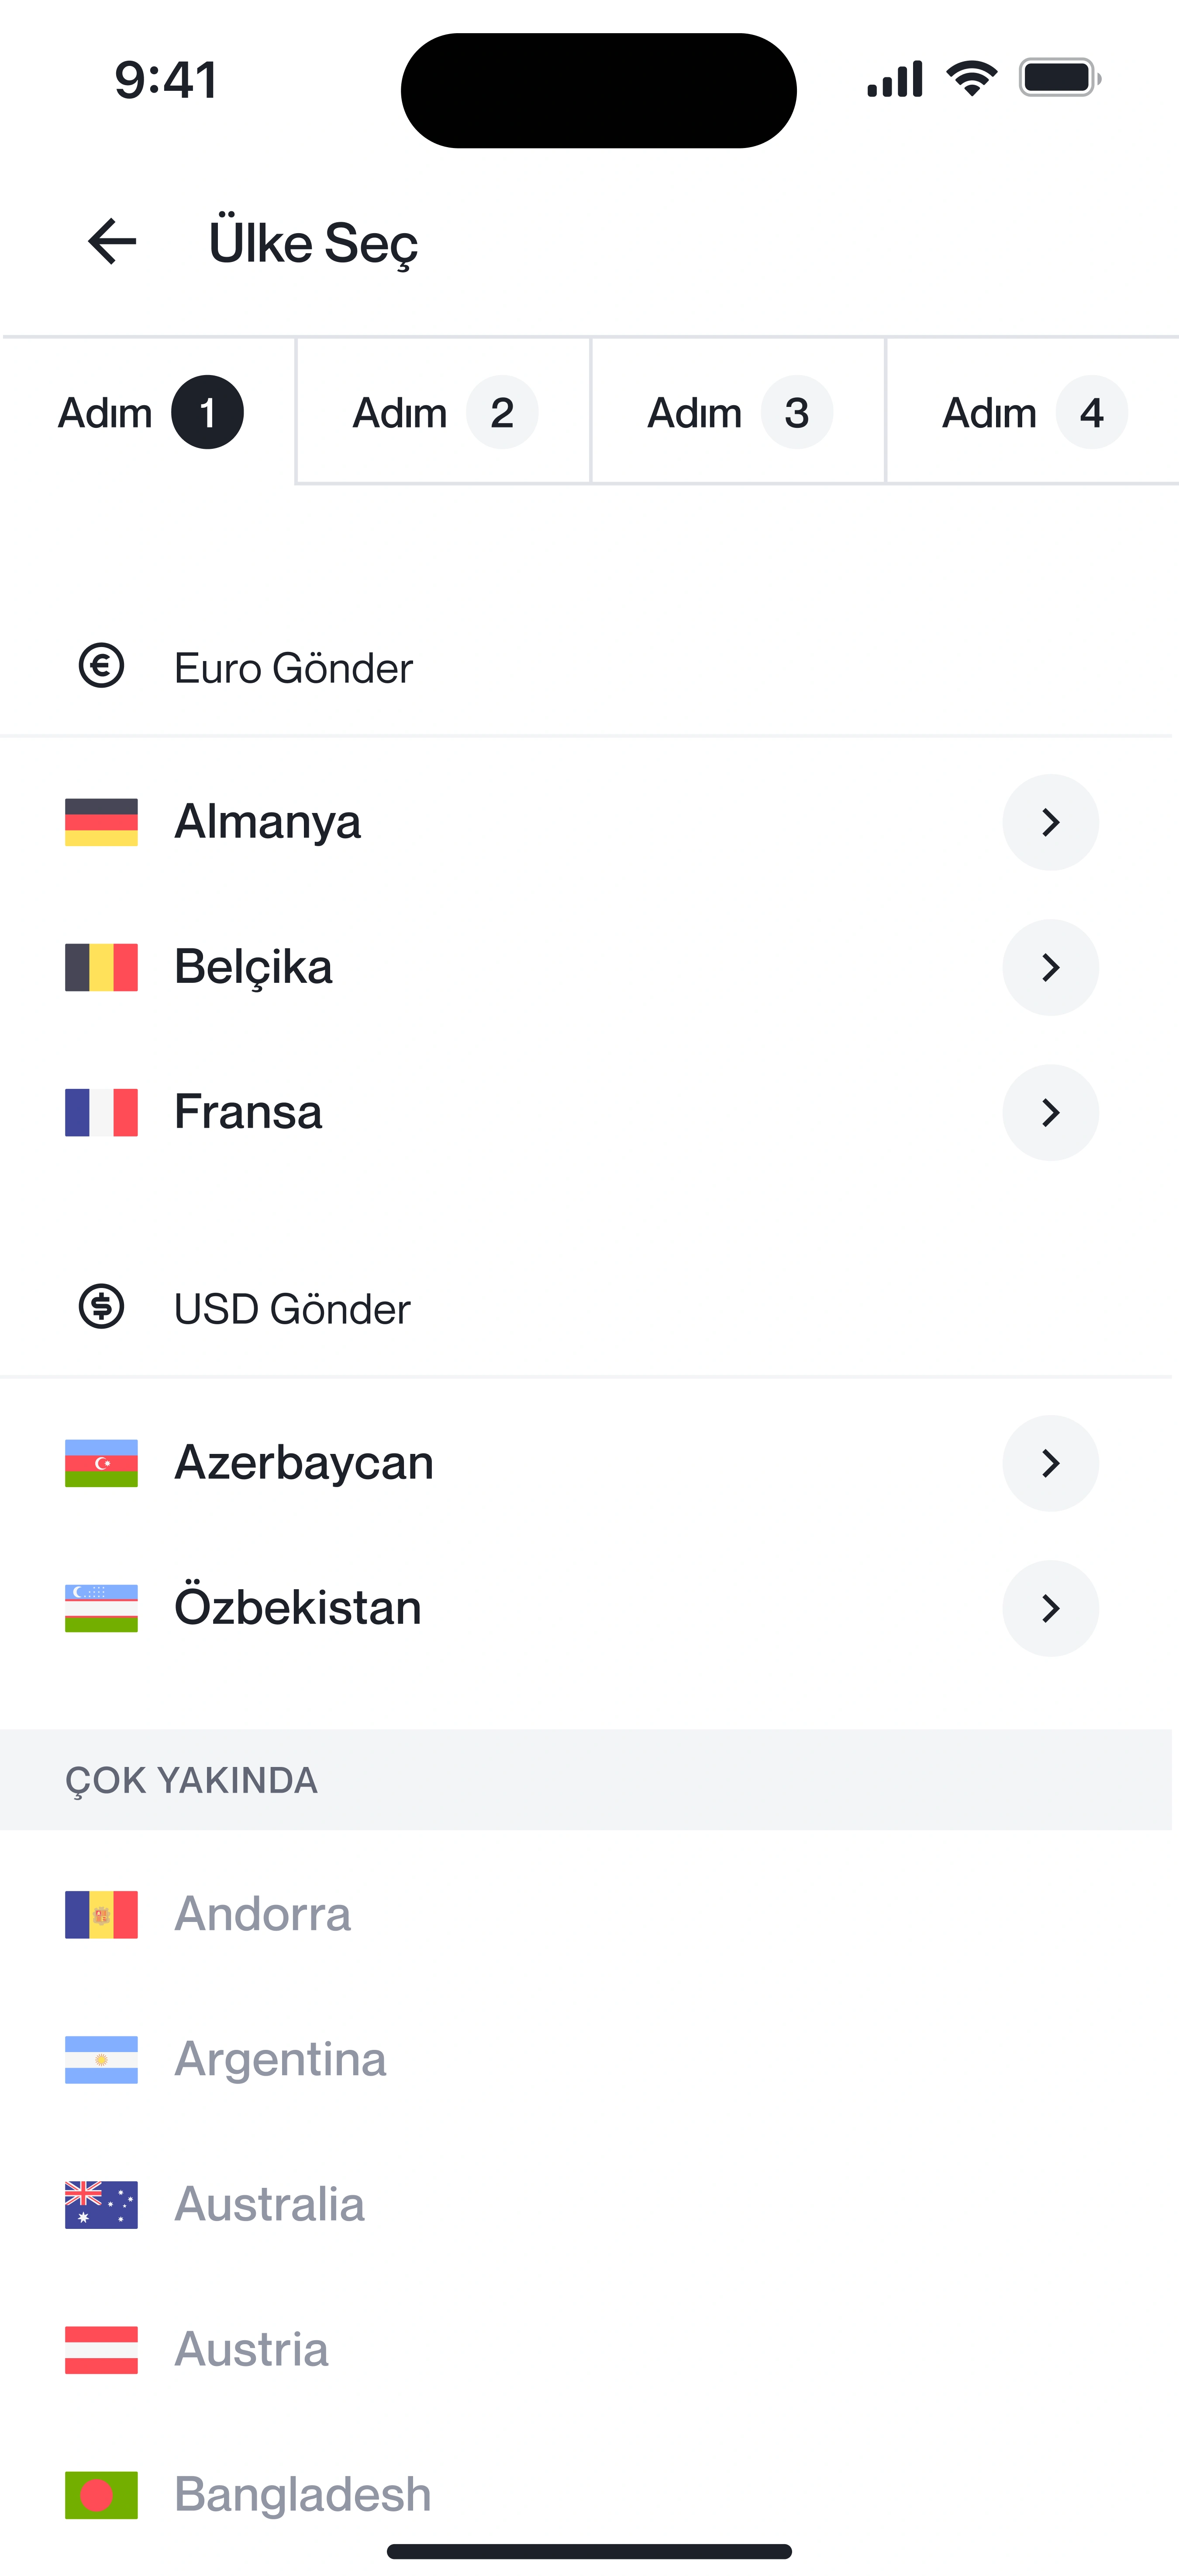Tap the Belgium flag icon

[x=101, y=967]
